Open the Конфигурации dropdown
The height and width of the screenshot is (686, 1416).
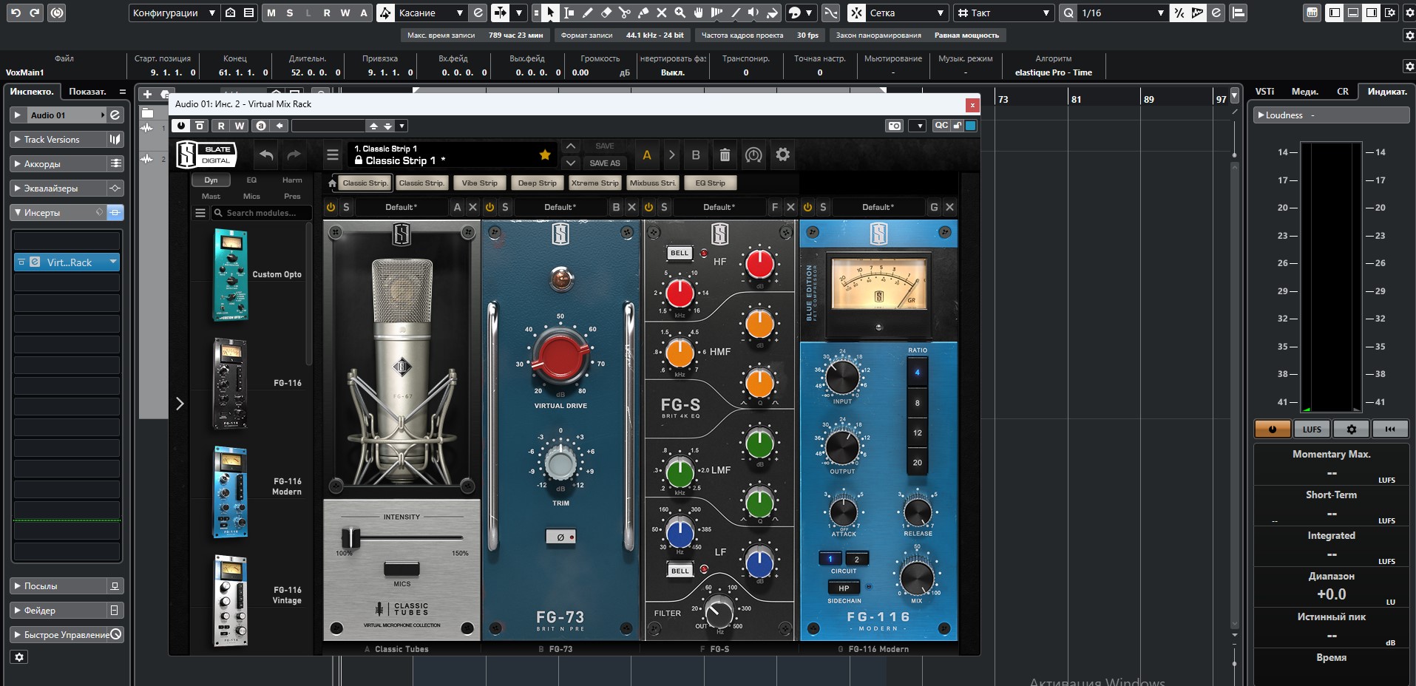[x=173, y=13]
